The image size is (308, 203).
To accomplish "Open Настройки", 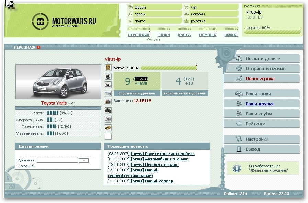I will 262,139.
